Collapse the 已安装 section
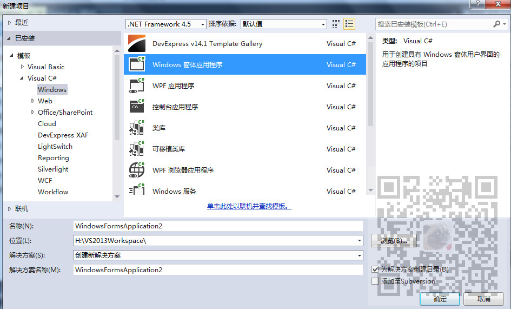 pos(9,38)
